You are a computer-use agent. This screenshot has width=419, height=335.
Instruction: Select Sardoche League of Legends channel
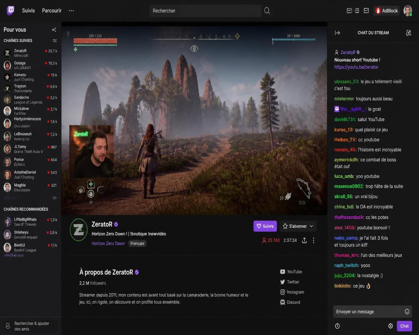click(x=30, y=100)
